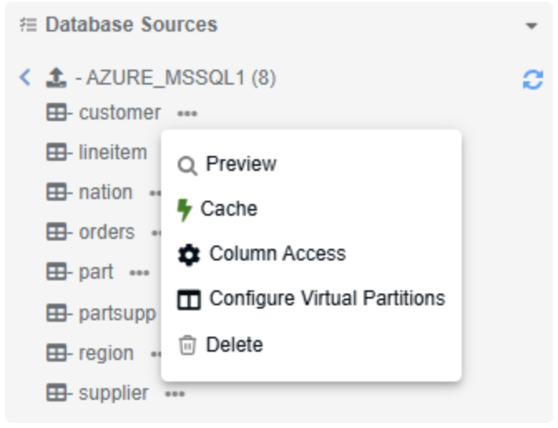Click the table icon next to customer
Image resolution: width=558 pixels, height=428 pixels.
56,113
